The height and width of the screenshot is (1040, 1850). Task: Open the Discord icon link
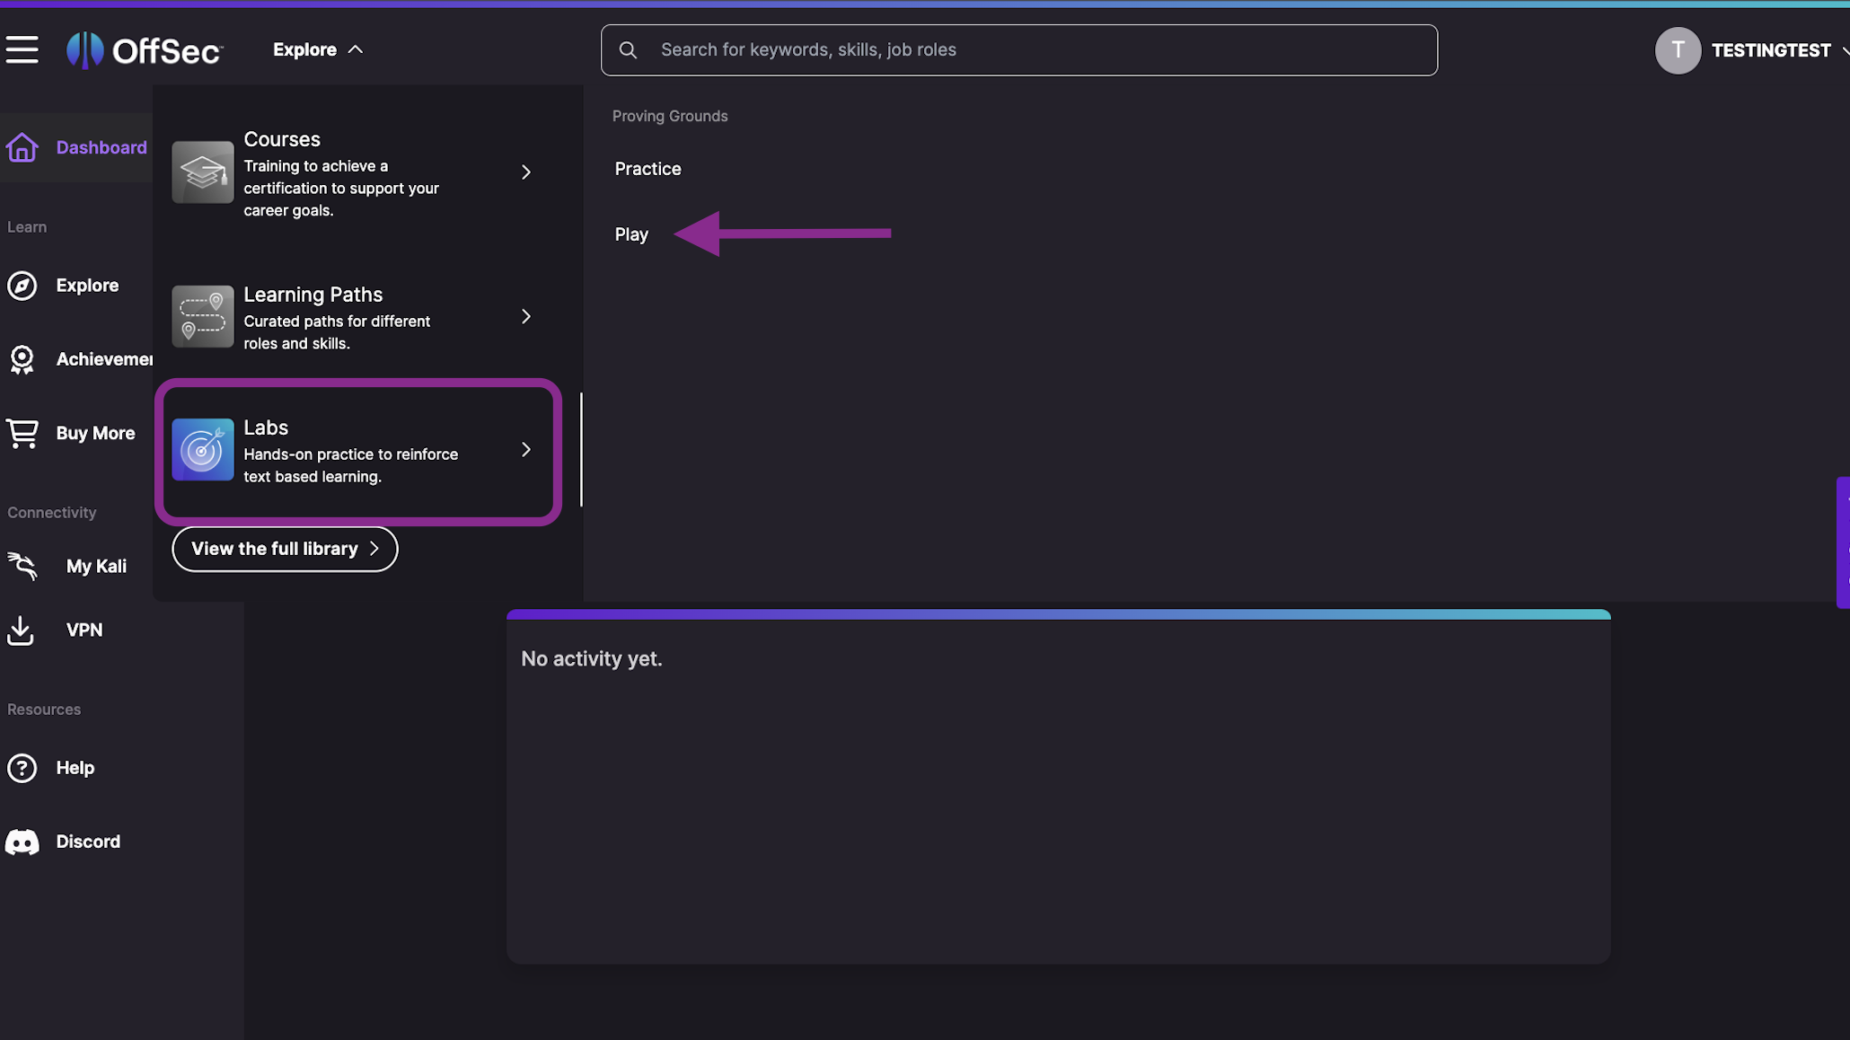[x=22, y=842]
